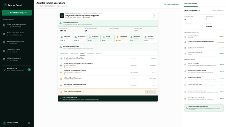Click warning icon for Reconfirm 10-day delivery capacity

click(61, 72)
